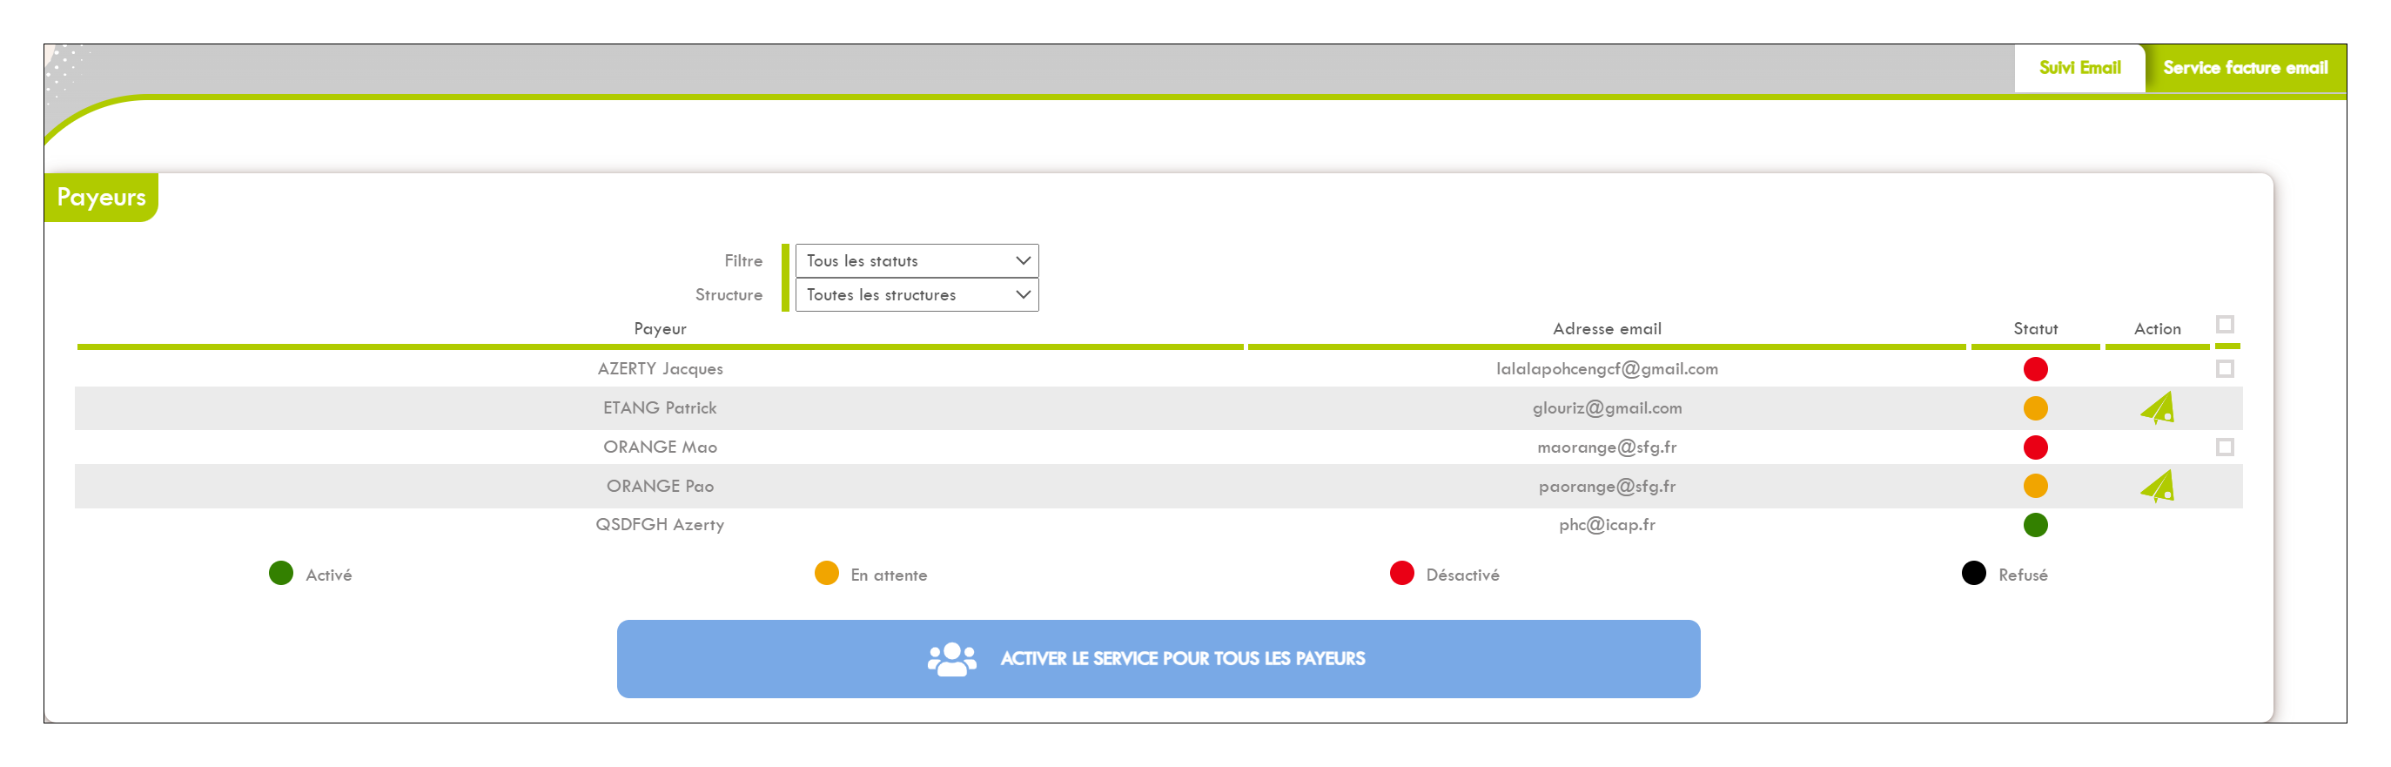Click the Payeurs section title
This screenshot has width=2391, height=767.
tap(101, 198)
